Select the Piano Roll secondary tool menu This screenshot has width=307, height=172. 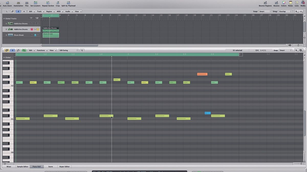(301, 50)
